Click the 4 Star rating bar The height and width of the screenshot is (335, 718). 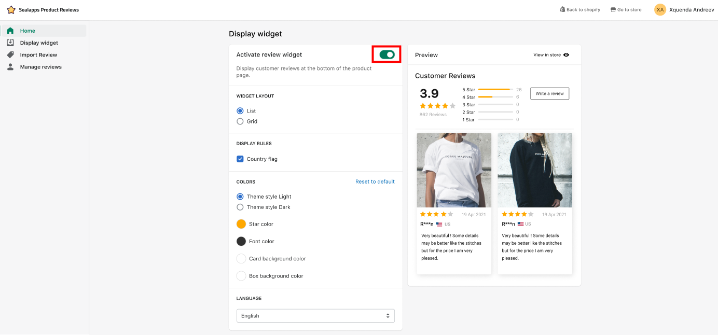click(495, 97)
